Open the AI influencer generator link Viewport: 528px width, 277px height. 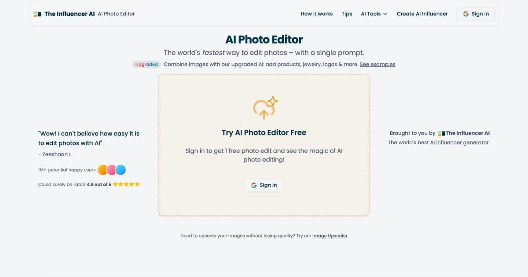pos(459,142)
